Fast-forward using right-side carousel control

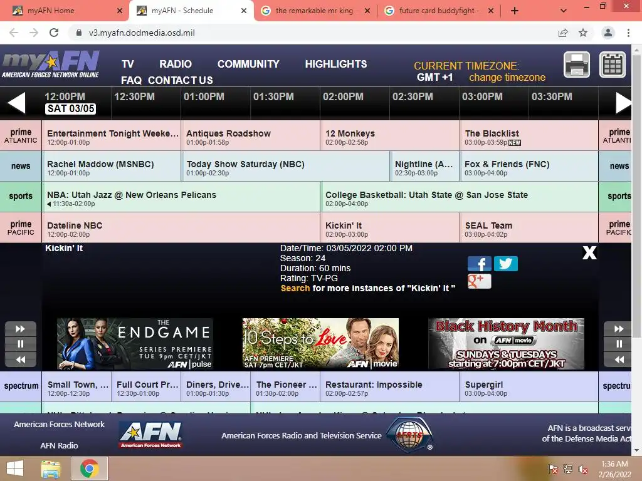pyautogui.click(x=619, y=329)
